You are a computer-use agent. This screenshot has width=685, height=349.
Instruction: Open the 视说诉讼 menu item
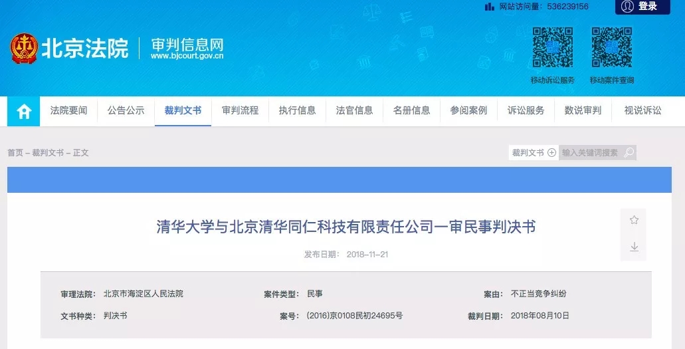642,110
